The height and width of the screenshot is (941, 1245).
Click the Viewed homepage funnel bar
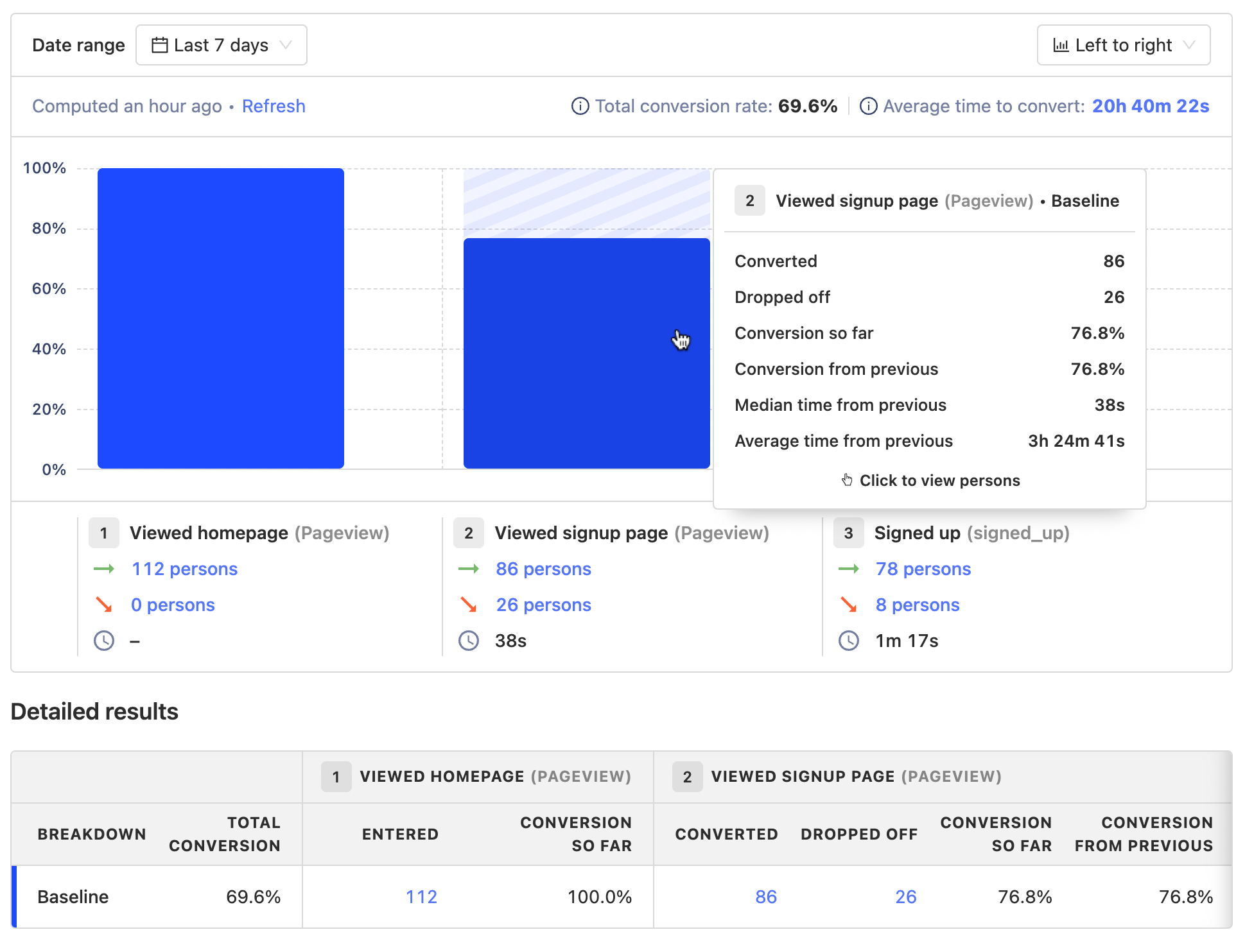point(220,318)
